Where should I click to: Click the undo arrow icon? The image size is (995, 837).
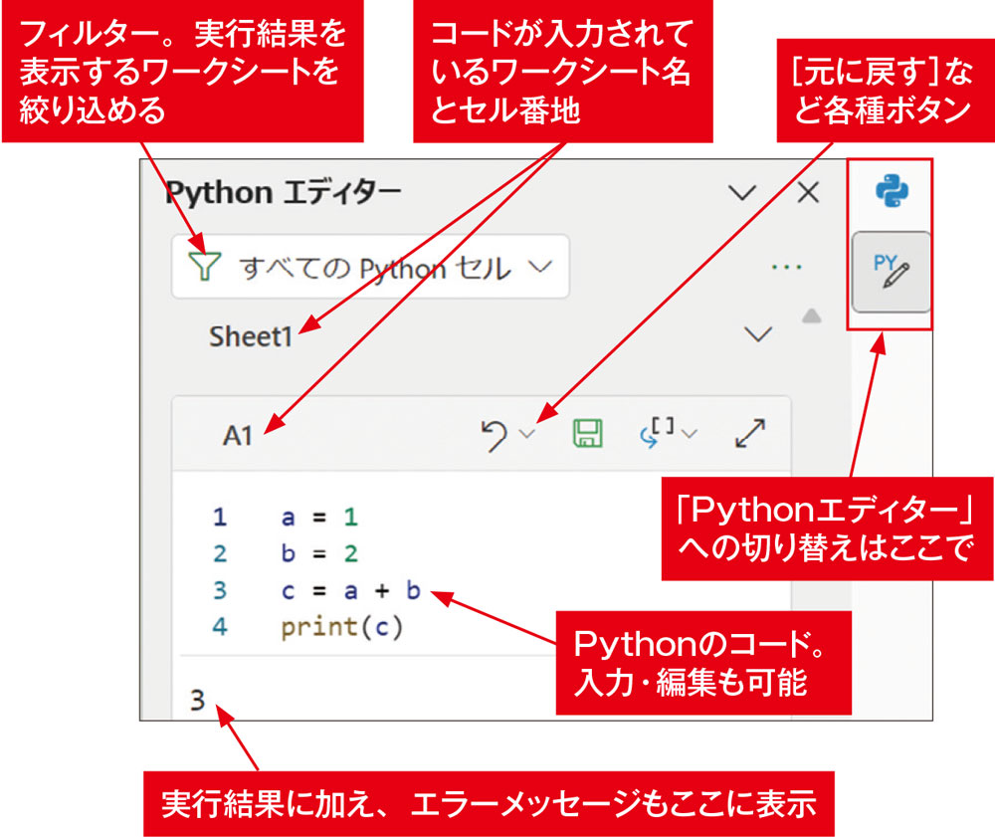(493, 433)
